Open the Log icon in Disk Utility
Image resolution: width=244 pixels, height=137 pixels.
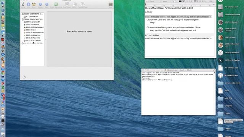[111, 4]
